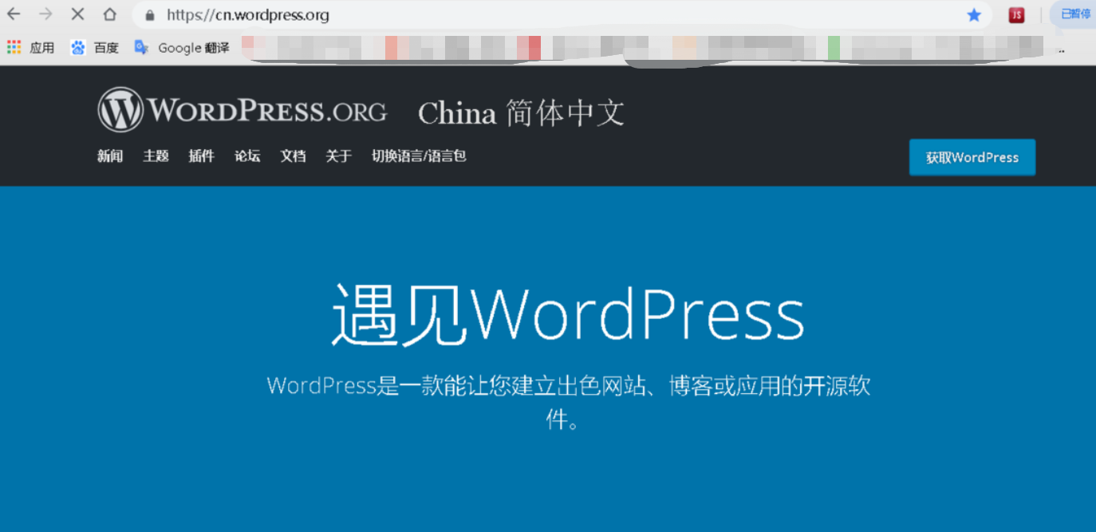The height and width of the screenshot is (532, 1096).
Task: Click the China 简体中文 site title
Action: [521, 113]
